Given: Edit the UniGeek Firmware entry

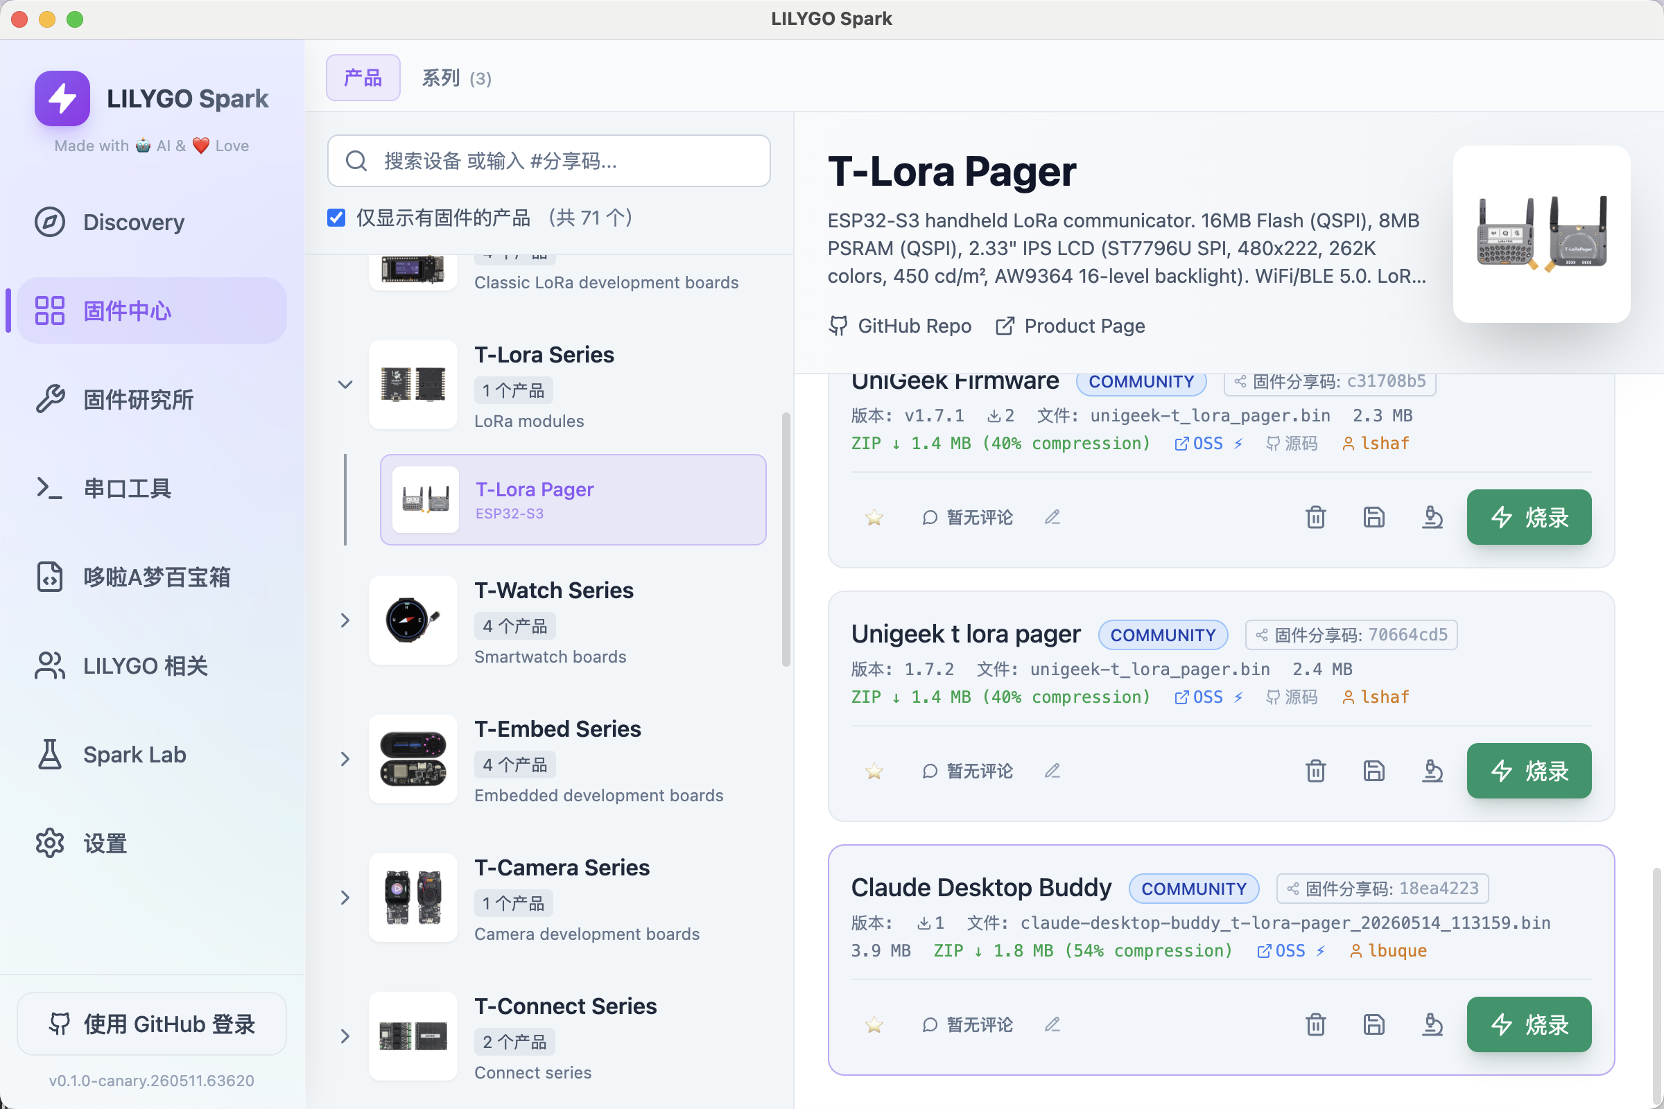Looking at the screenshot, I should [x=1052, y=518].
